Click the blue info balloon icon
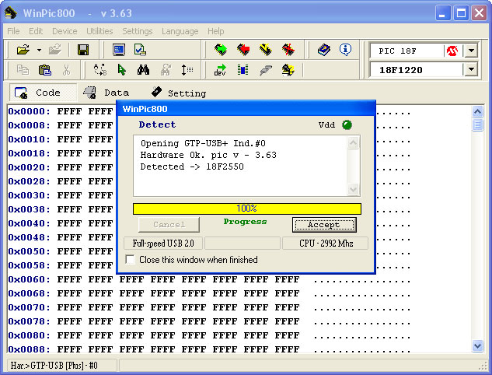This screenshot has height=375, width=492. point(345,50)
